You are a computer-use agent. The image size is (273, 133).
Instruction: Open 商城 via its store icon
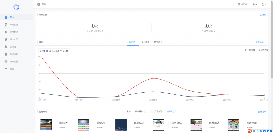[6, 69]
